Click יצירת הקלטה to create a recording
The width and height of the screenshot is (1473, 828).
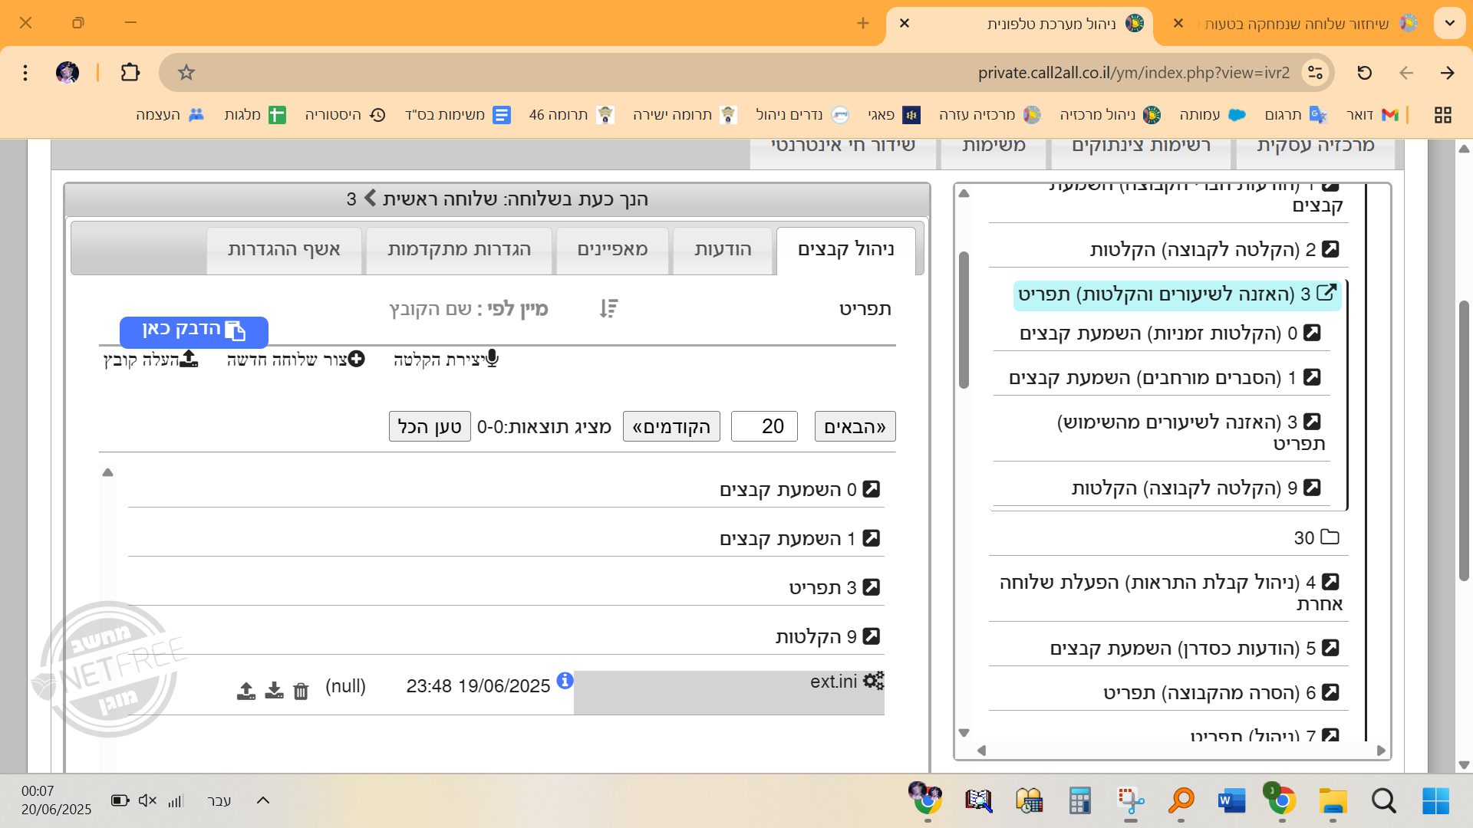point(446,360)
